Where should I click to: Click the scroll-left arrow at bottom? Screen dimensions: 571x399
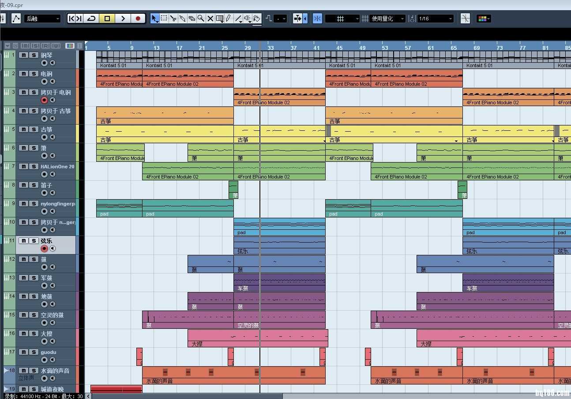point(88,396)
